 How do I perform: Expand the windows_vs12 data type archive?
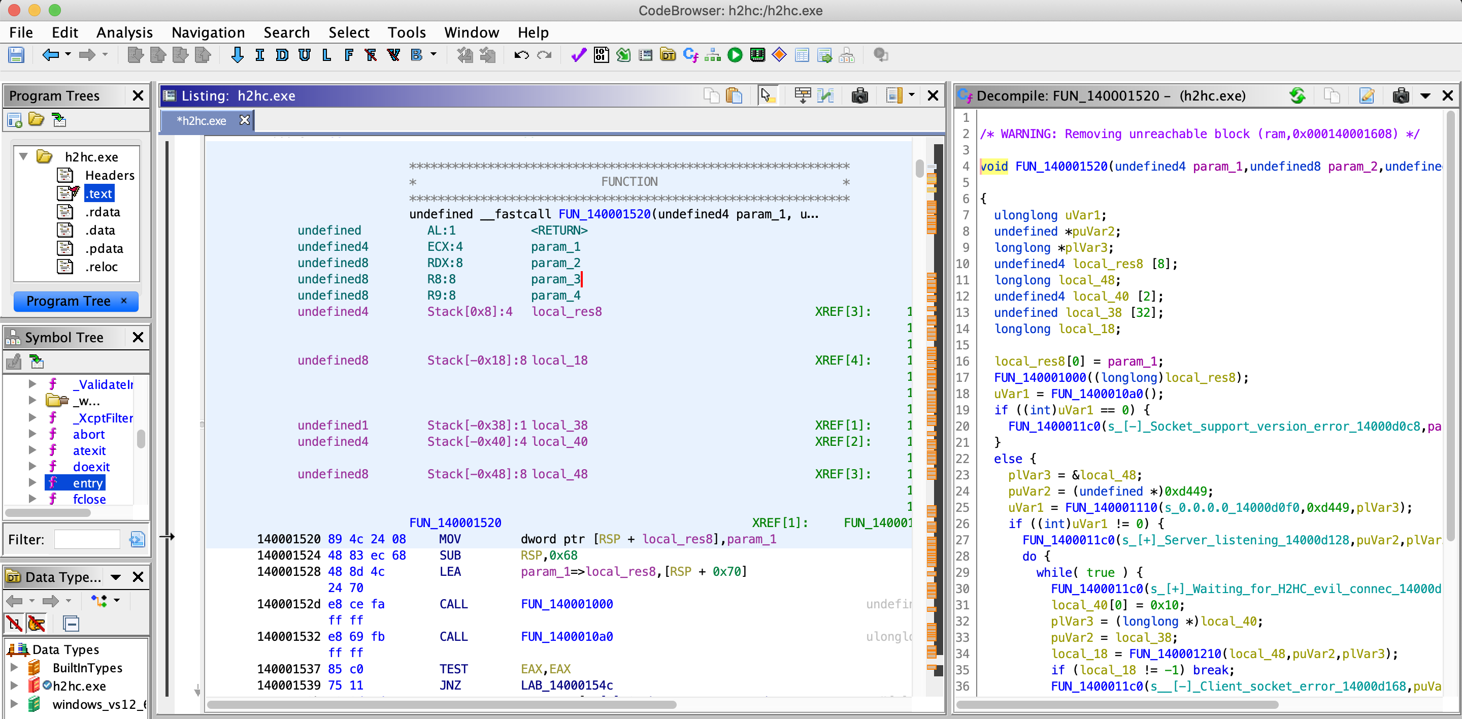pyautogui.click(x=14, y=704)
